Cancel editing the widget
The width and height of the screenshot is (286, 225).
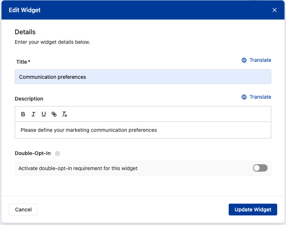24,210
